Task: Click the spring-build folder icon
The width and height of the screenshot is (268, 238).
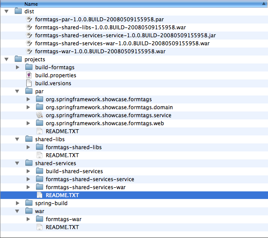Action: point(29,203)
